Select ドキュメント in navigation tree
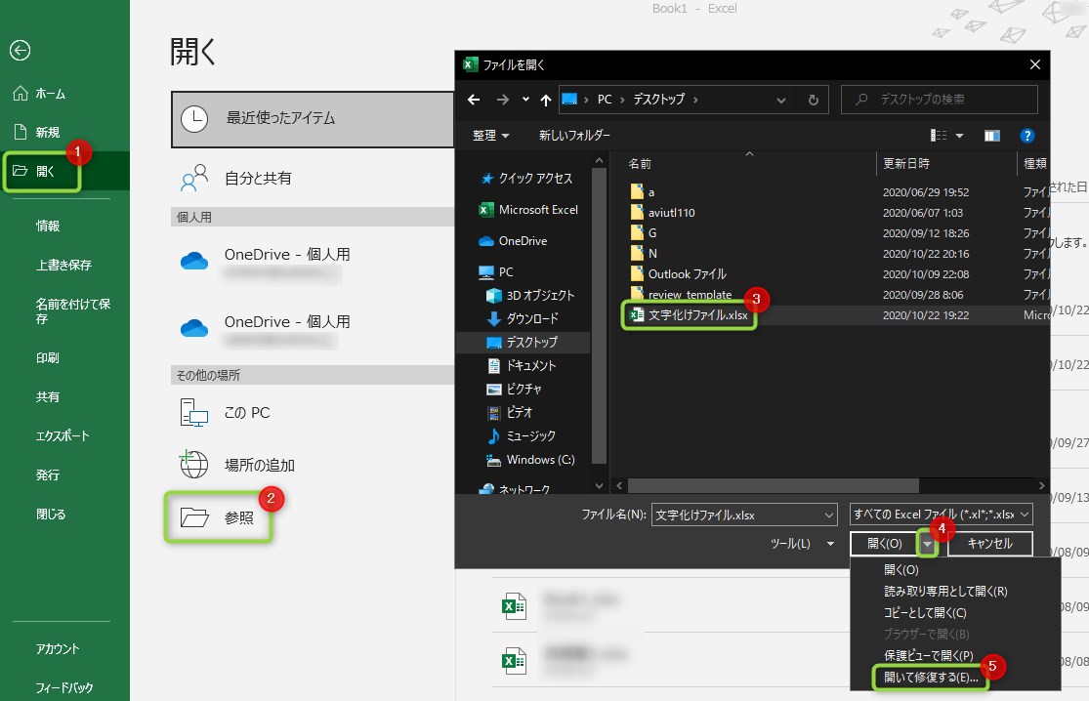 pos(522,365)
